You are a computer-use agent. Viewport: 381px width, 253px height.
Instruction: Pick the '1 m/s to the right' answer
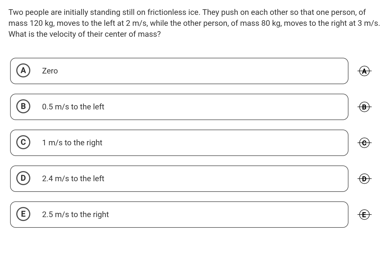(x=72, y=143)
